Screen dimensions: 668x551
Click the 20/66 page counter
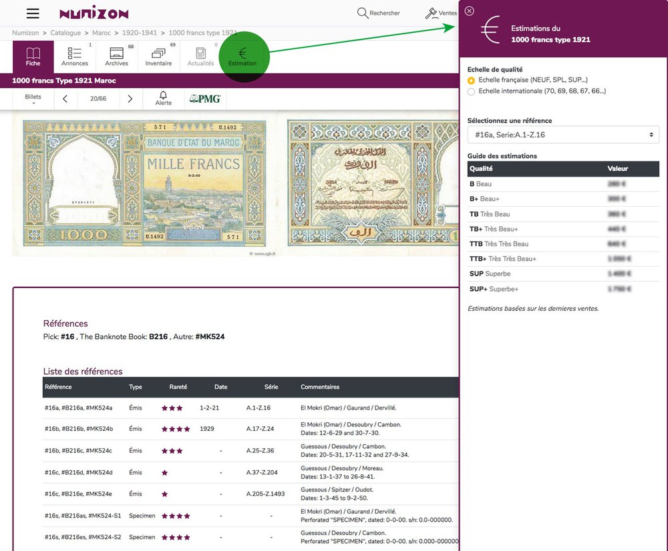point(98,99)
